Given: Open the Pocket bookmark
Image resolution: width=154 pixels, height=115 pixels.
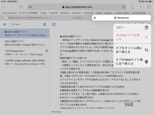Looking at the screenshot, I should (x=99, y=13).
